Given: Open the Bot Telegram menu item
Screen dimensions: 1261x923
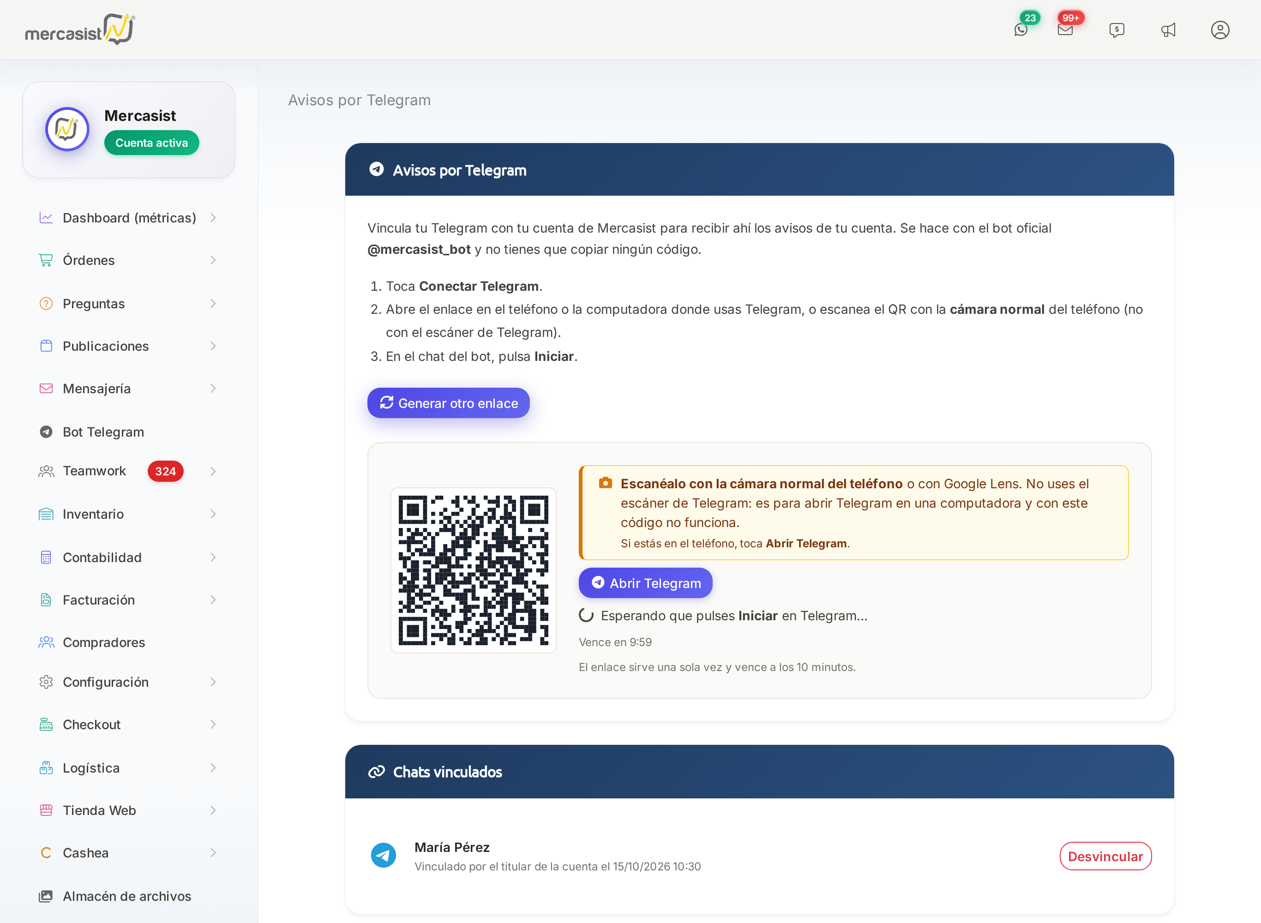Looking at the screenshot, I should (x=128, y=432).
